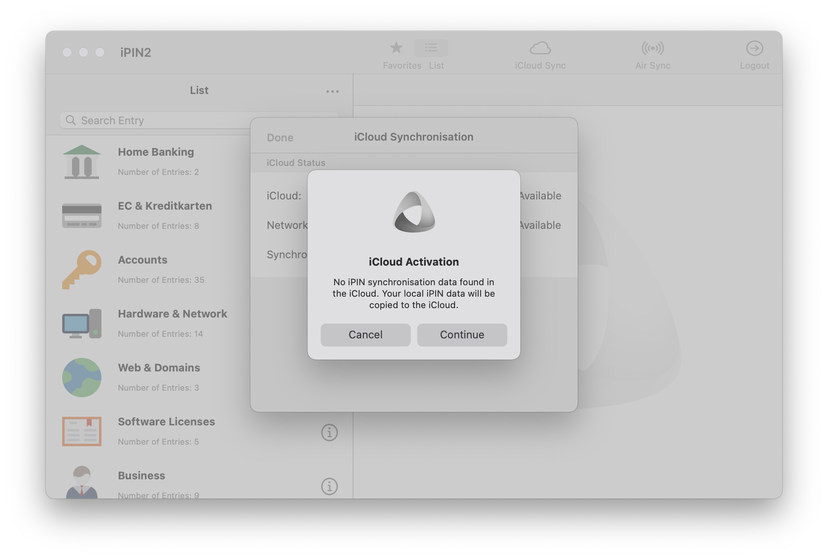
Task: Click the Home Banking bank icon
Action: click(x=81, y=162)
